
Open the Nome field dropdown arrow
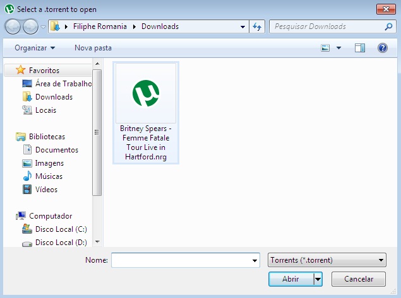[x=254, y=260]
